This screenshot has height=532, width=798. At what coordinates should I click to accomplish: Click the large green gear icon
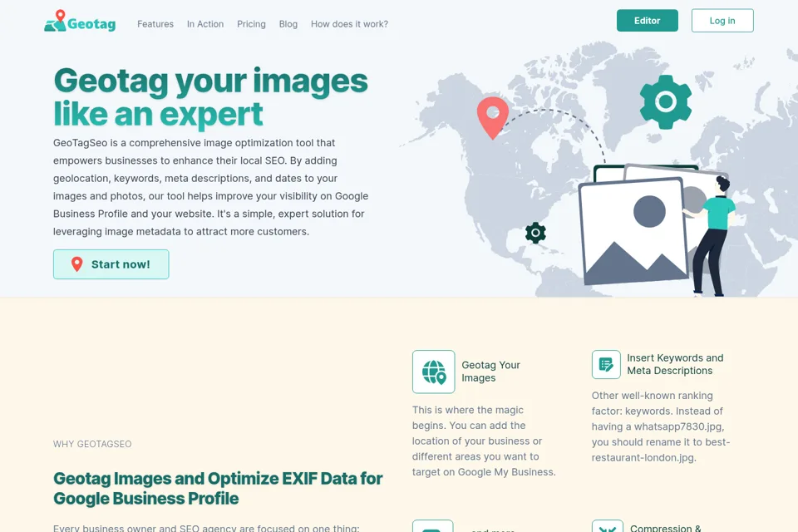pos(666,101)
